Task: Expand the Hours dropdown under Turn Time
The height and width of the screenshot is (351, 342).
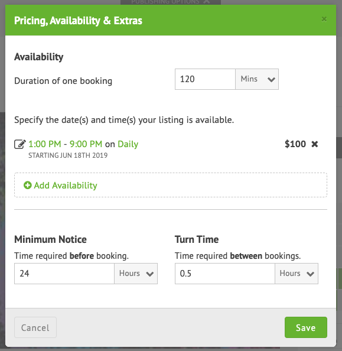Action: pos(297,274)
